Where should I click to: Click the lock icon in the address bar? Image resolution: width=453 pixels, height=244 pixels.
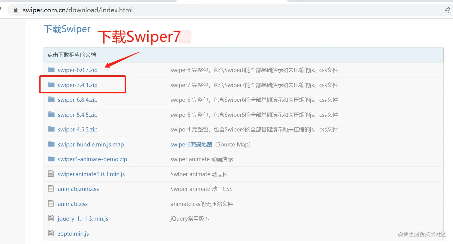coord(16,10)
